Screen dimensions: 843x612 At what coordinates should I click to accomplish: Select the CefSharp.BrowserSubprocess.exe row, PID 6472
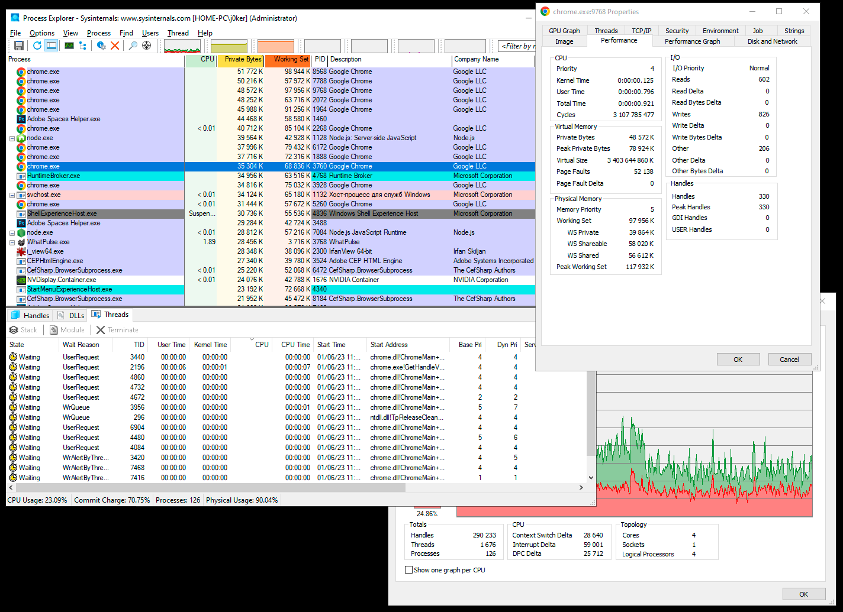pyautogui.click(x=271, y=270)
